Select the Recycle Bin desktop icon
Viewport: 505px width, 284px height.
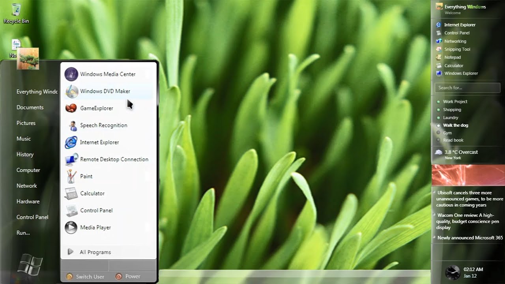coord(16,13)
